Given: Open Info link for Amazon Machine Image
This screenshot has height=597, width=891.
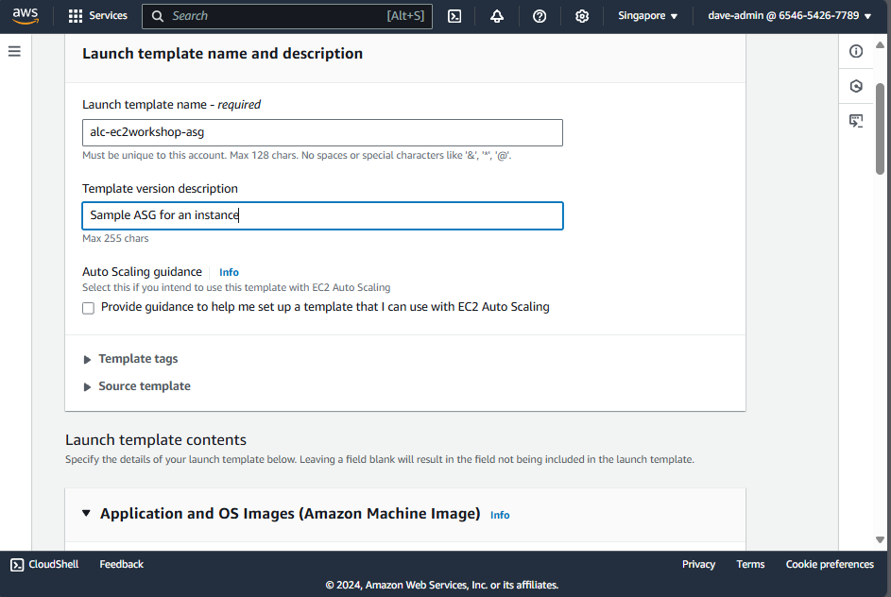Looking at the screenshot, I should (x=500, y=515).
